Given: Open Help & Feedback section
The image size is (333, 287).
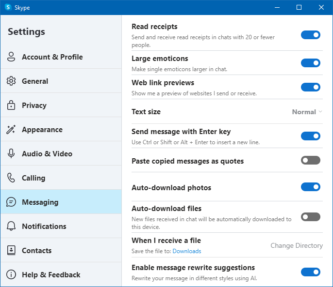Looking at the screenshot, I should tap(61, 274).
